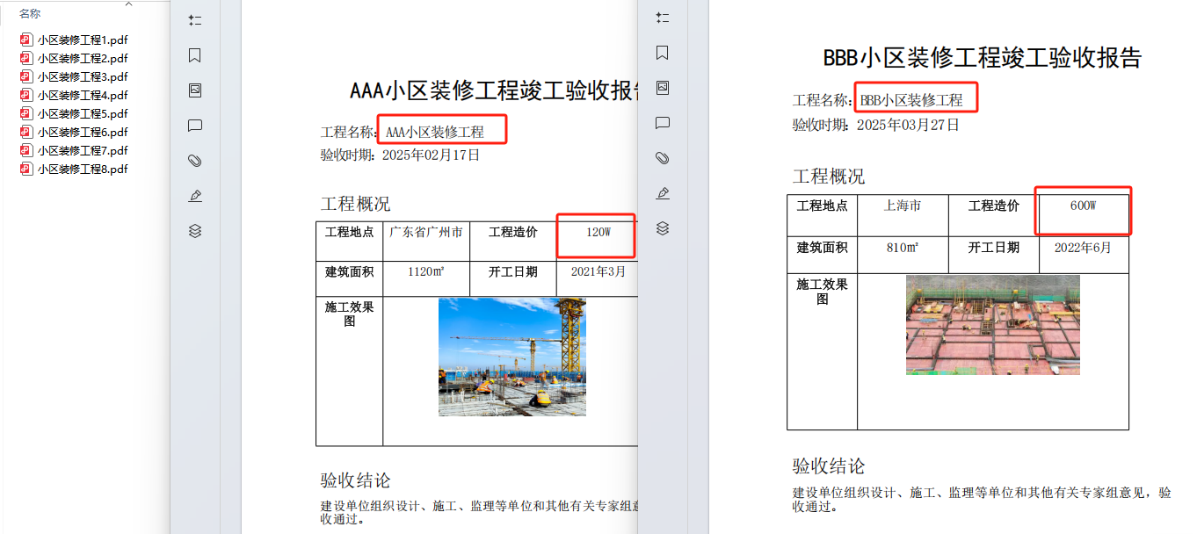
Task: Open the bookmarks panel in left viewer
Action: pos(195,54)
